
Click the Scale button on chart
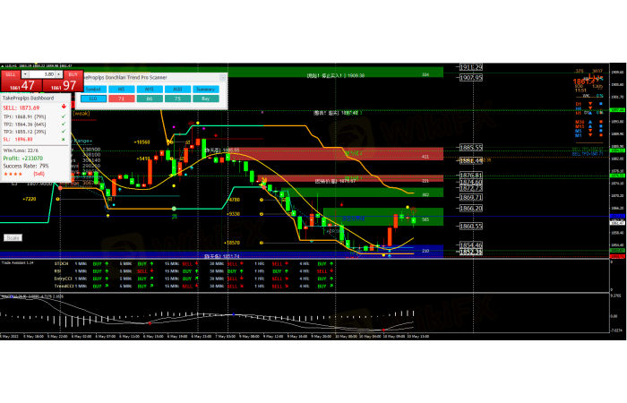pyautogui.click(x=13, y=237)
